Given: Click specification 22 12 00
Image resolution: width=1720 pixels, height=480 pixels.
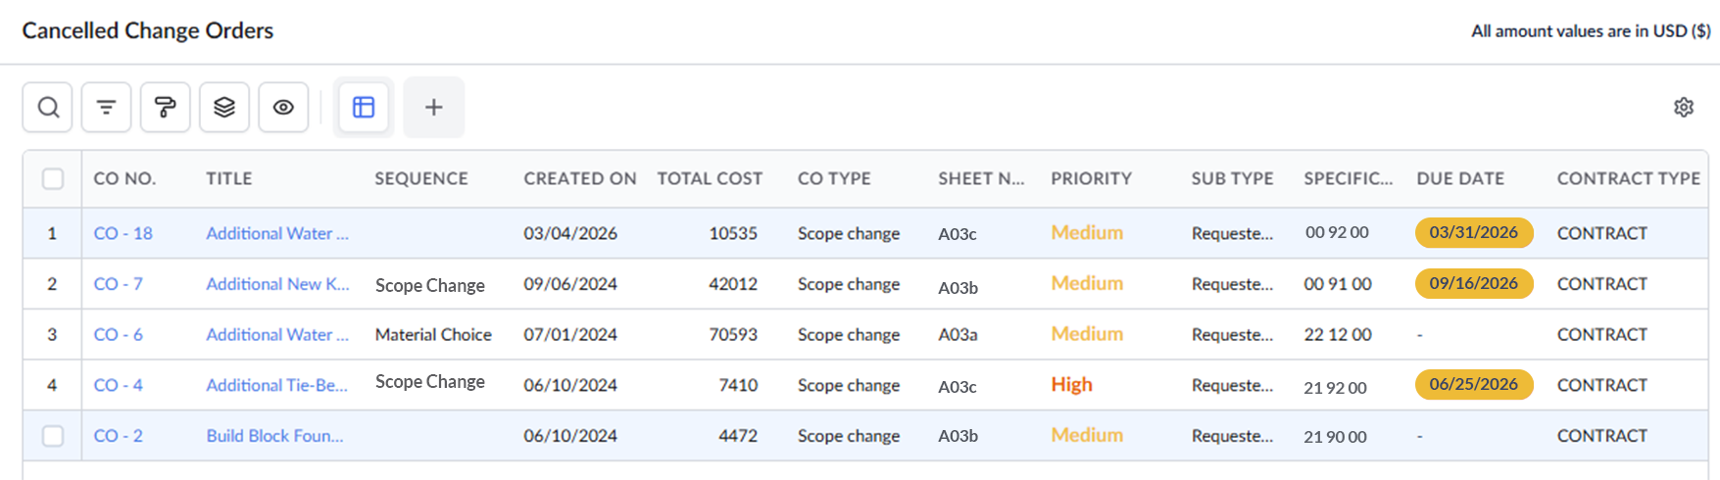Looking at the screenshot, I should (1338, 335).
